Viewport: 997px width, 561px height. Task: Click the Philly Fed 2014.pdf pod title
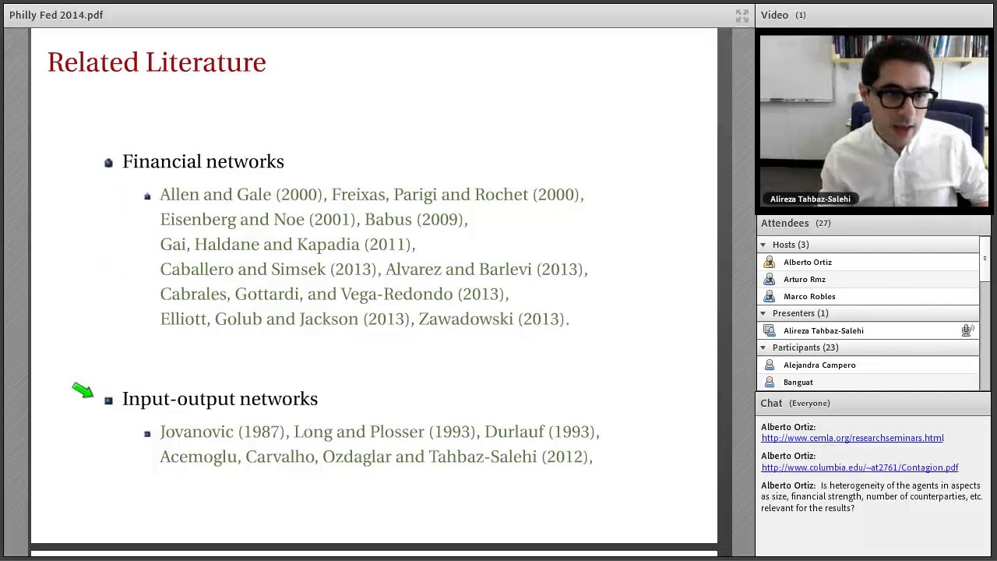(56, 15)
